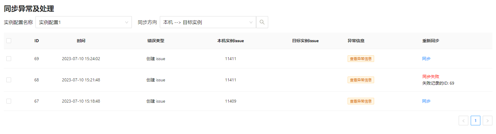
Task: Click 查看异常信息 for ID 67
Action: pyautogui.click(x=361, y=101)
